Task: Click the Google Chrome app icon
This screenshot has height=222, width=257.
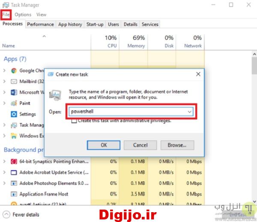Action: click(14, 71)
